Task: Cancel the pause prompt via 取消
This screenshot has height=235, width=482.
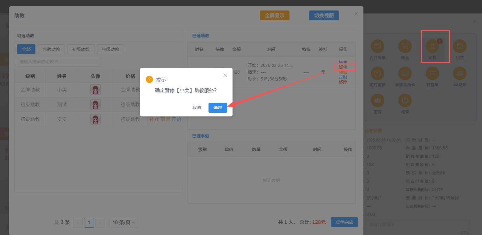Action: point(196,108)
